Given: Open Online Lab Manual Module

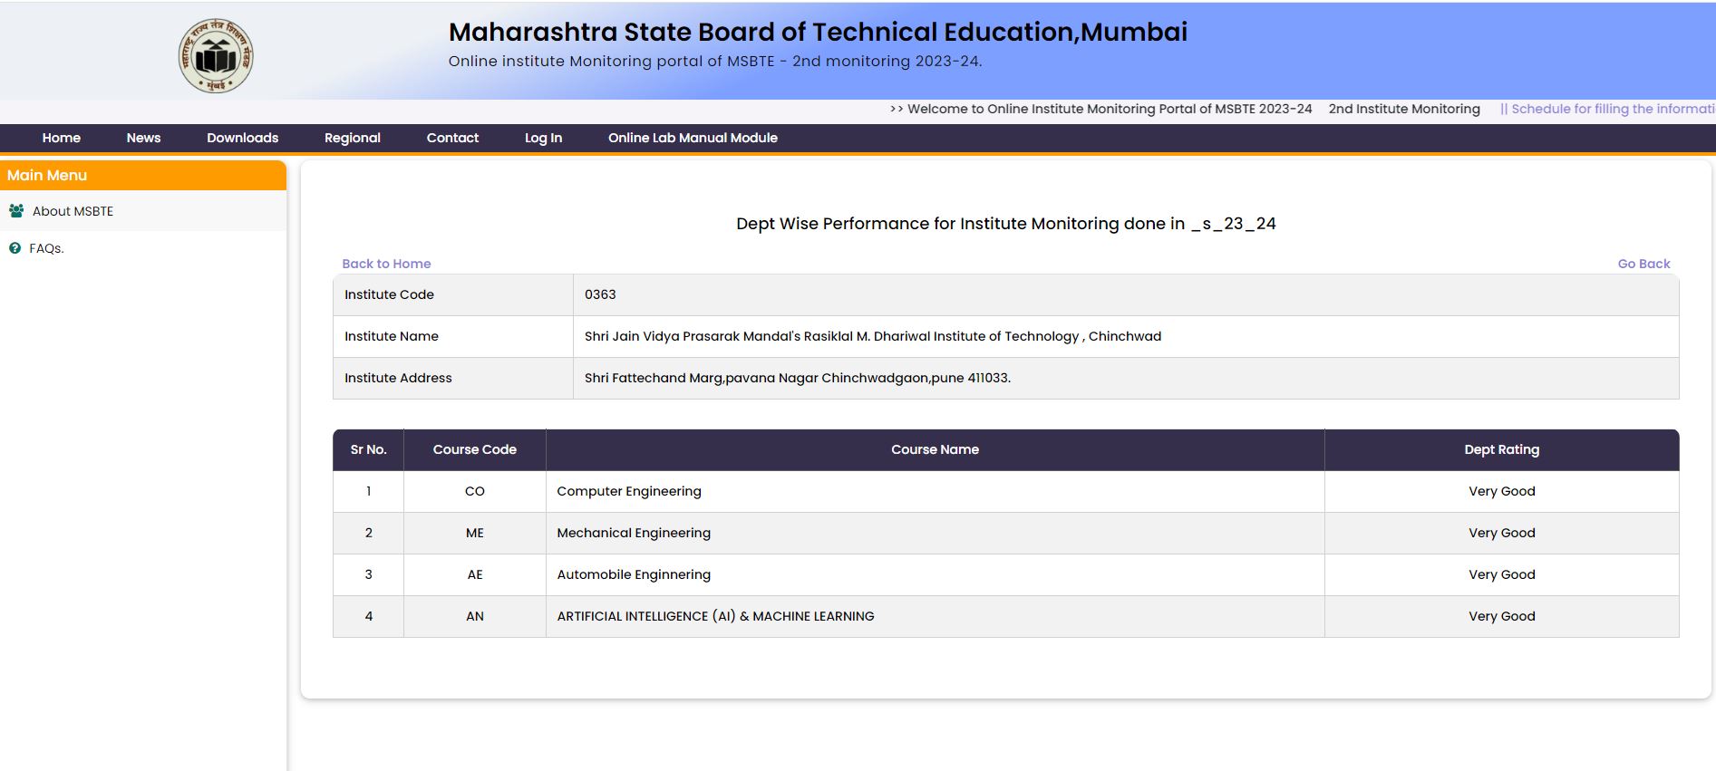Looking at the screenshot, I should click(x=693, y=138).
